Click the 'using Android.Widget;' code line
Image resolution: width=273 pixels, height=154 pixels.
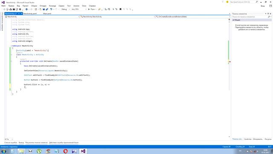pos(23,41)
